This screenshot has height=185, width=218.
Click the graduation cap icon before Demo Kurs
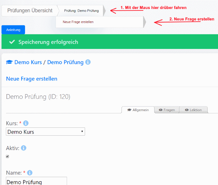click(x=9, y=62)
